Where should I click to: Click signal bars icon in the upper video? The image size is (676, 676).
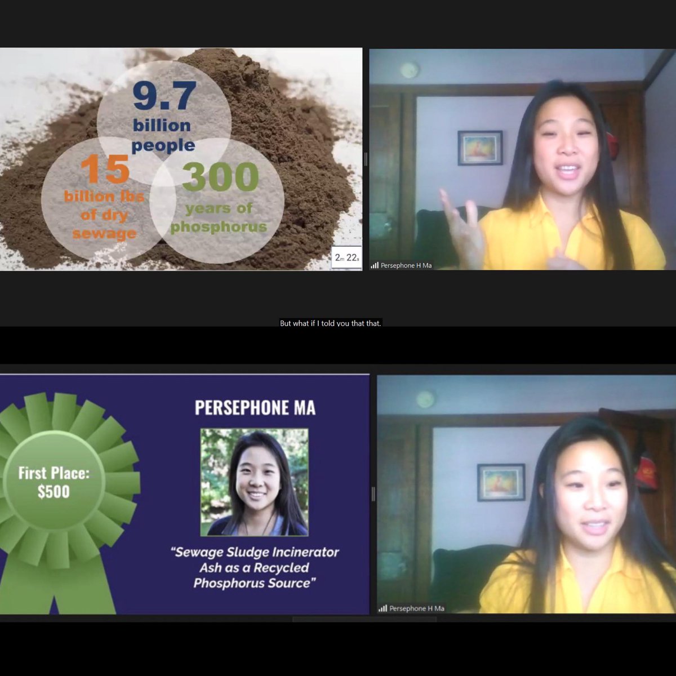375,265
